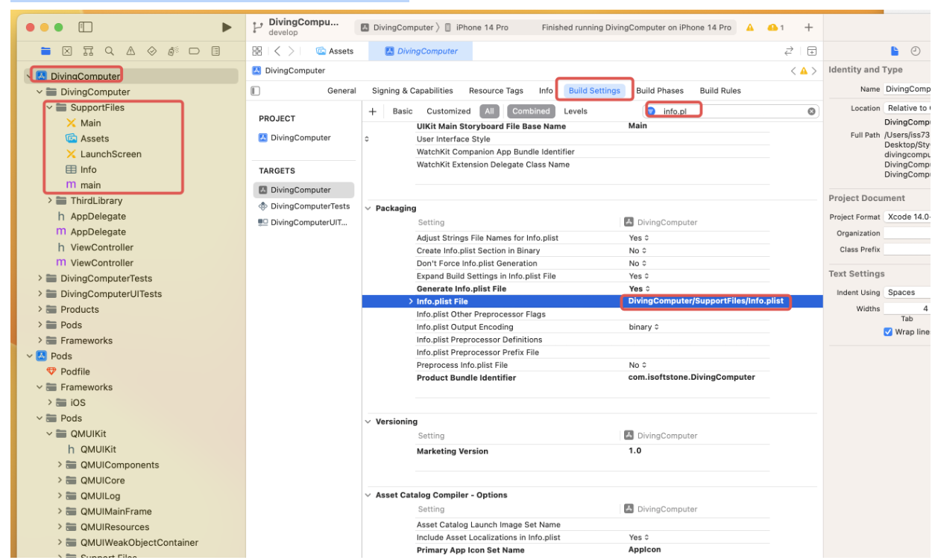This screenshot has height=560, width=932.
Task: Open the Debug navigator spray icon
Action: point(173,51)
